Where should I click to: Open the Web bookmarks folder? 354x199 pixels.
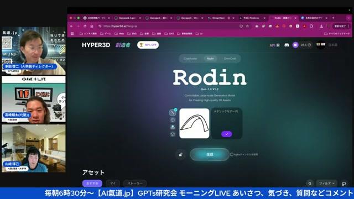[x=119, y=34]
